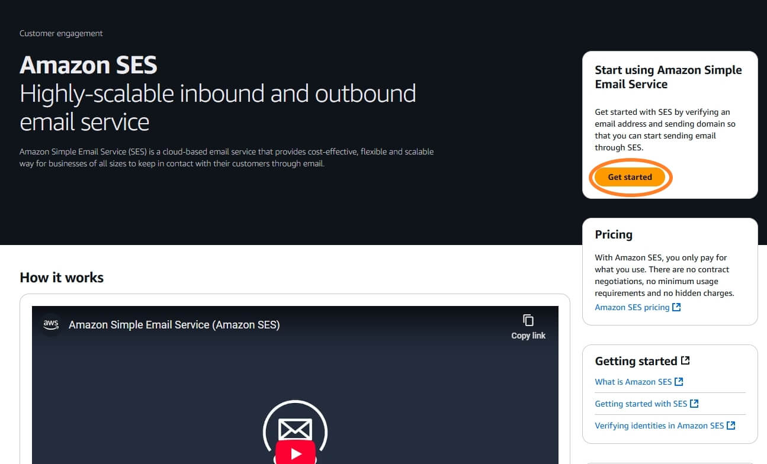Open the Amazon Simple Email Service video title

pyautogui.click(x=174, y=325)
